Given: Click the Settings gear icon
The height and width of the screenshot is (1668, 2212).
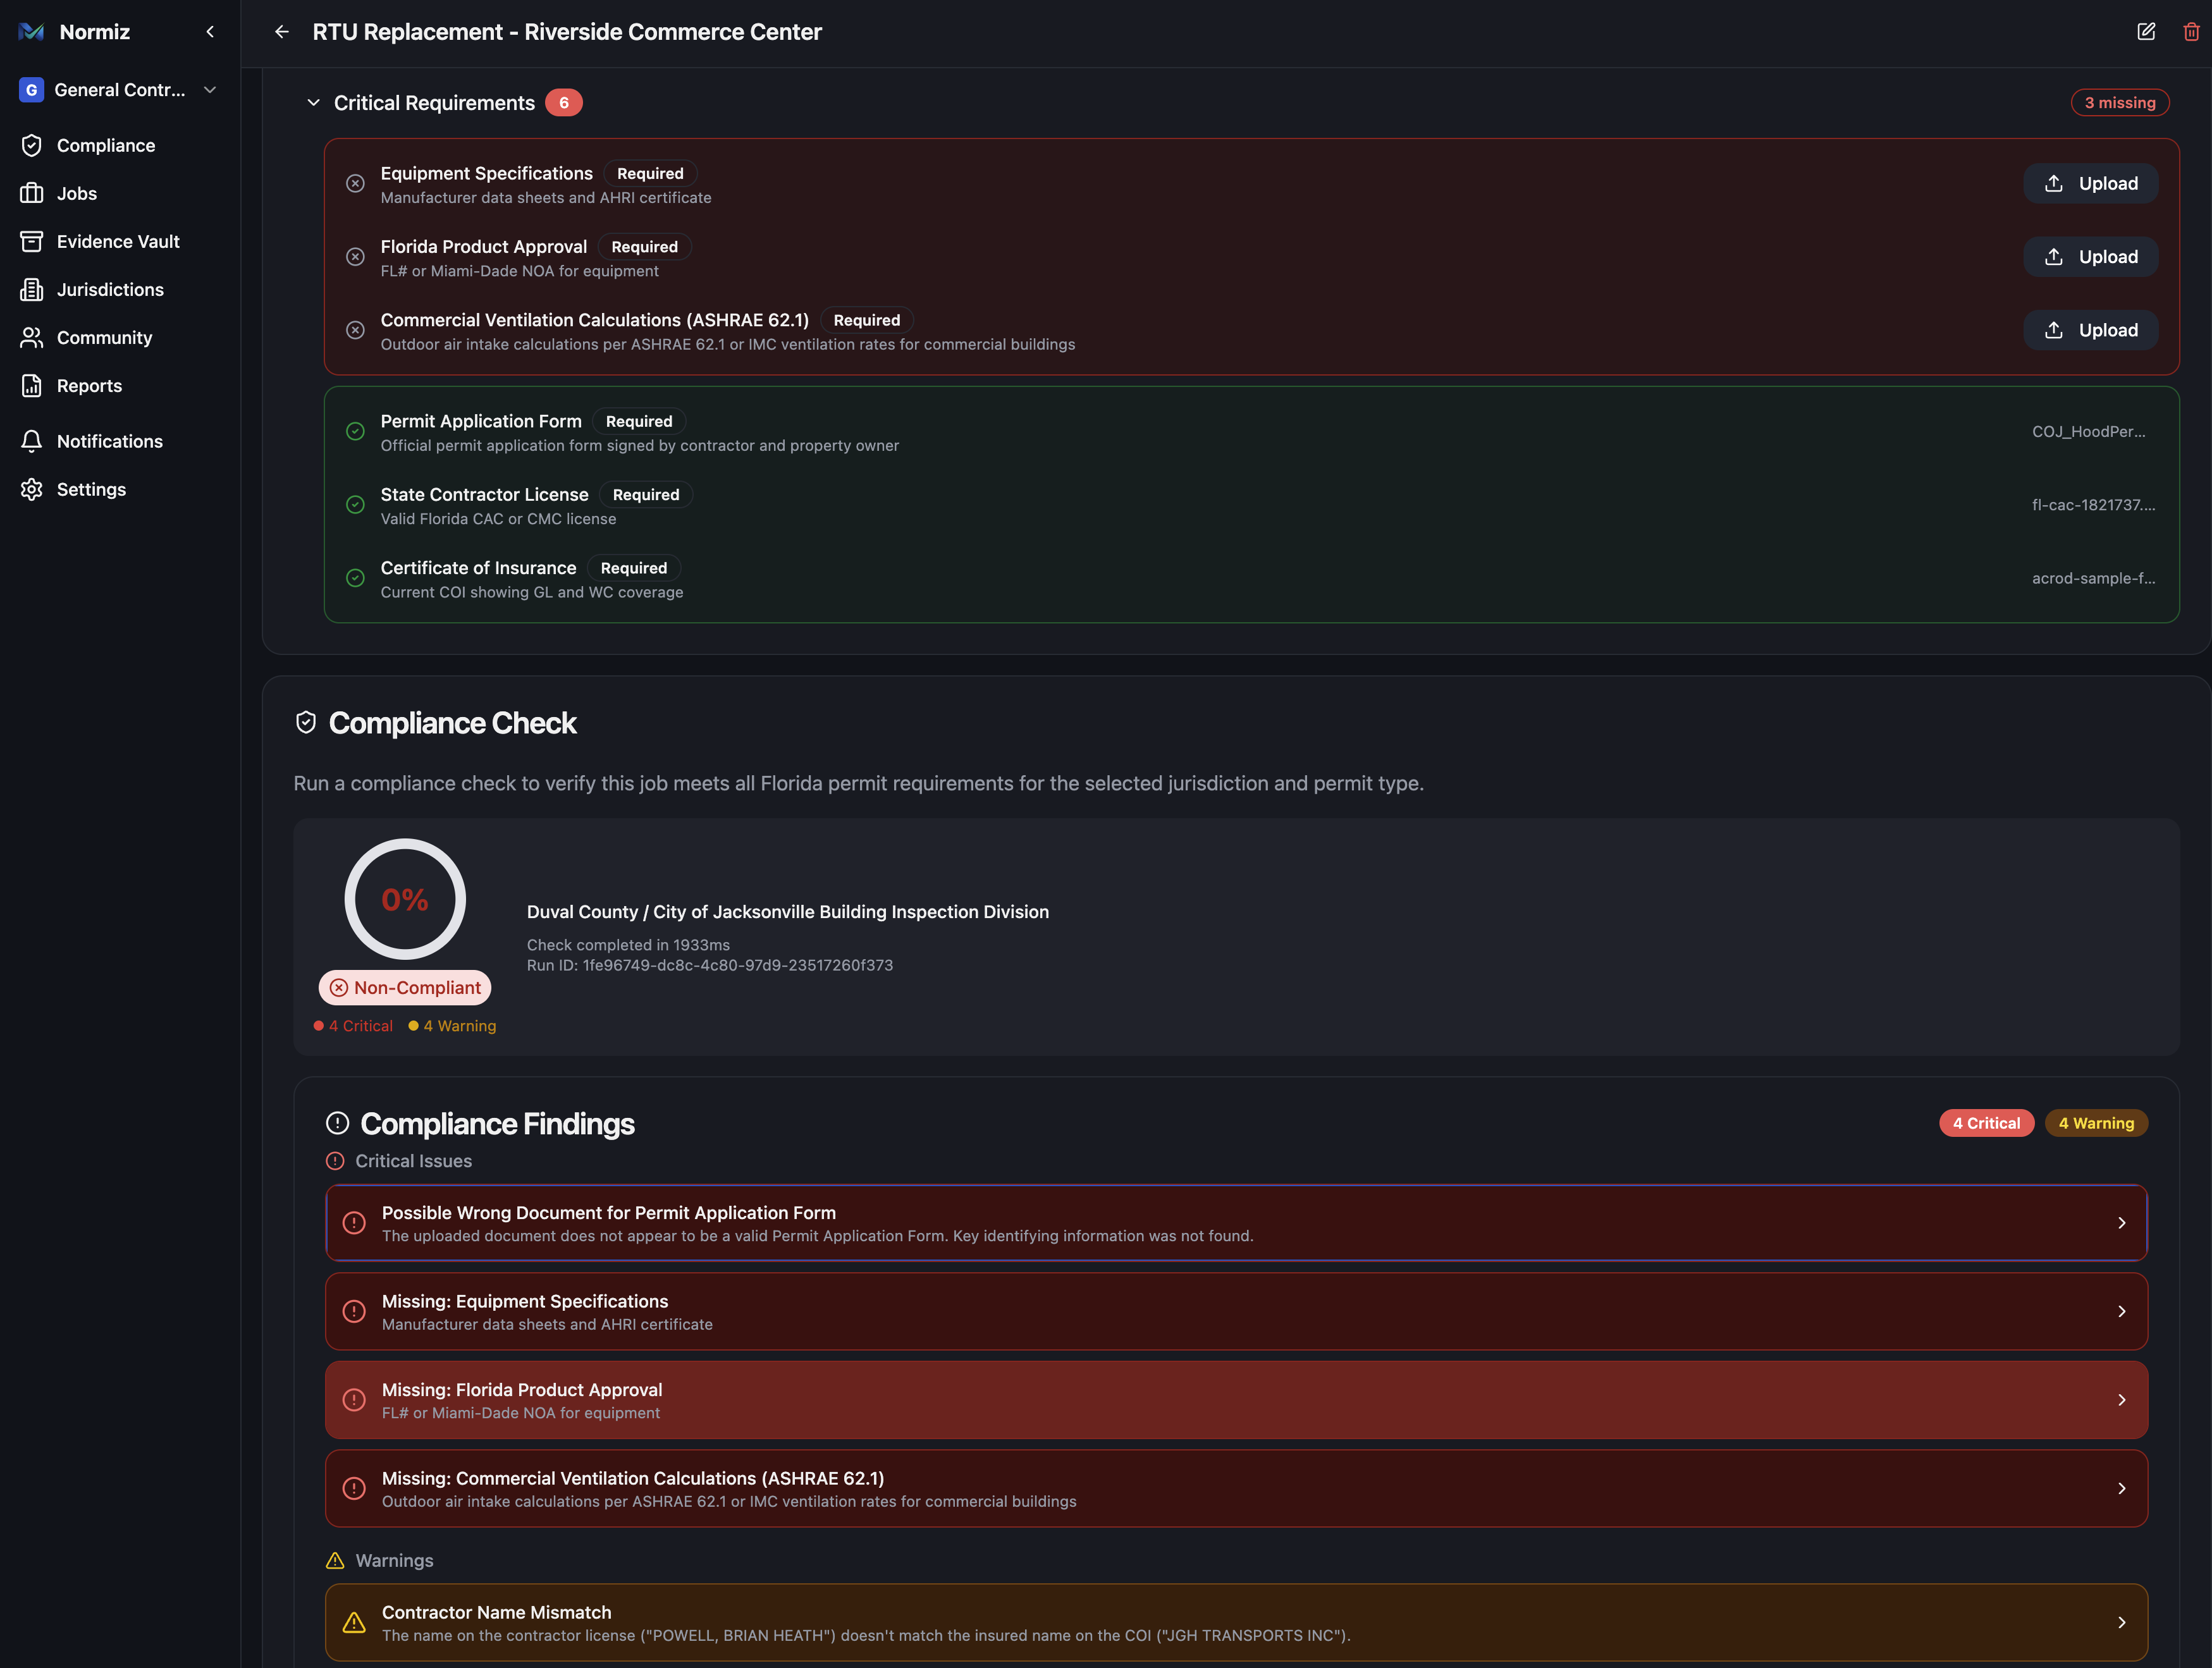Looking at the screenshot, I should [32, 490].
